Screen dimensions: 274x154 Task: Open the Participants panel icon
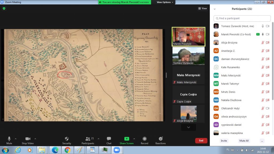coord(88,139)
